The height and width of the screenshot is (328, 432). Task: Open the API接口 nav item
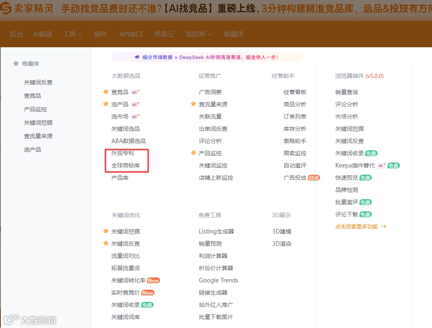coord(131,34)
